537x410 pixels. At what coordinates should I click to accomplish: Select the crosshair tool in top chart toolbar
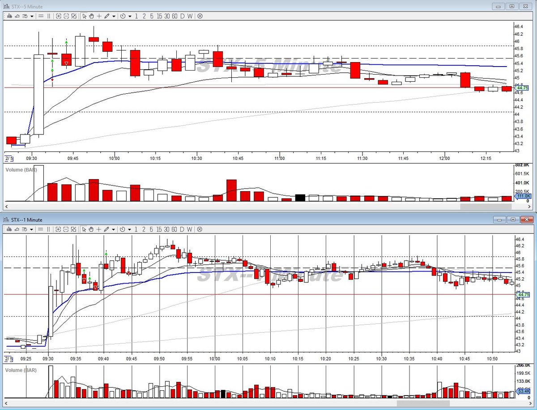pyautogui.click(x=99, y=16)
